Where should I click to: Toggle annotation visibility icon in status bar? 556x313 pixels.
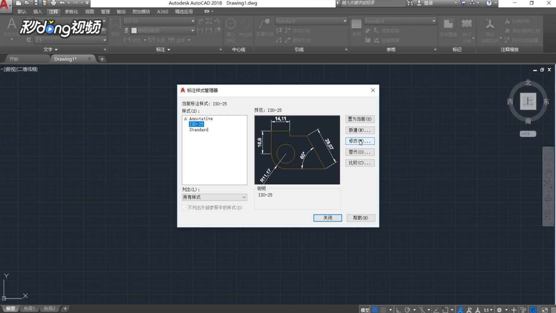(x=460, y=310)
